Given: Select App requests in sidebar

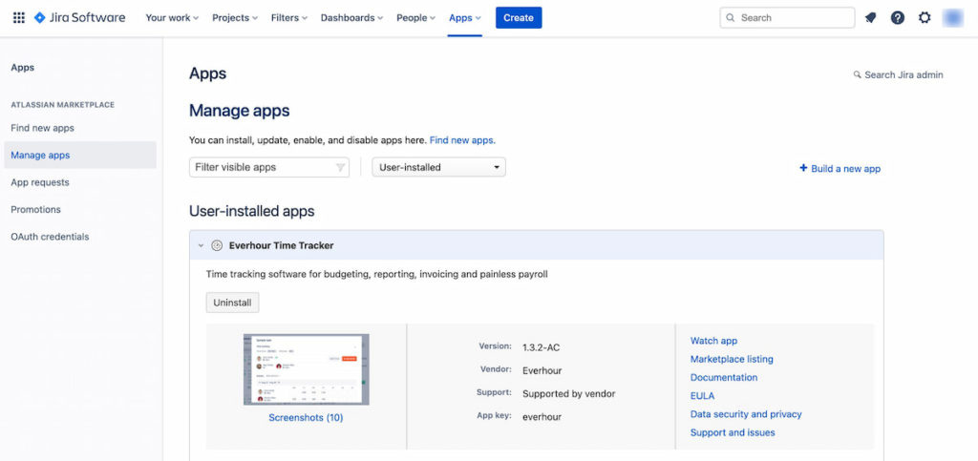Looking at the screenshot, I should [x=40, y=182].
